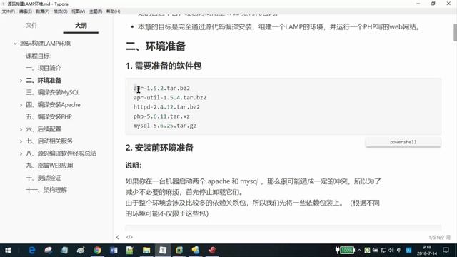This screenshot has width=457, height=257.
Task: Open the 主题(T) menu
Action: click(96, 11)
